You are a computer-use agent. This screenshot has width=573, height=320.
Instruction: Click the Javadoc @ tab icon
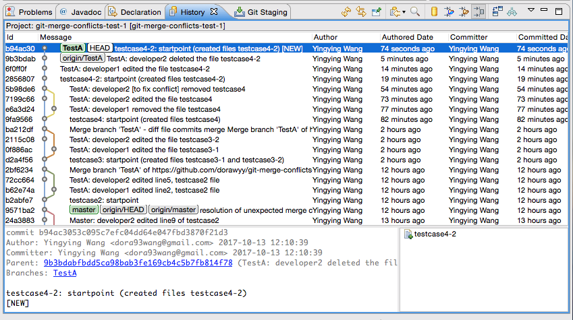coord(63,11)
